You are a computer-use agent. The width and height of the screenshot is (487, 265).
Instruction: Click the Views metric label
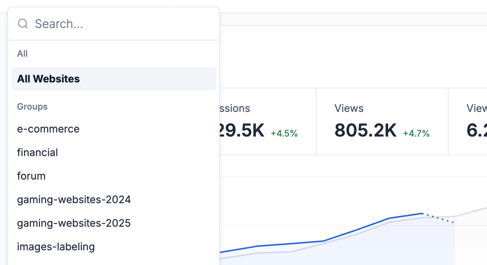pos(349,108)
